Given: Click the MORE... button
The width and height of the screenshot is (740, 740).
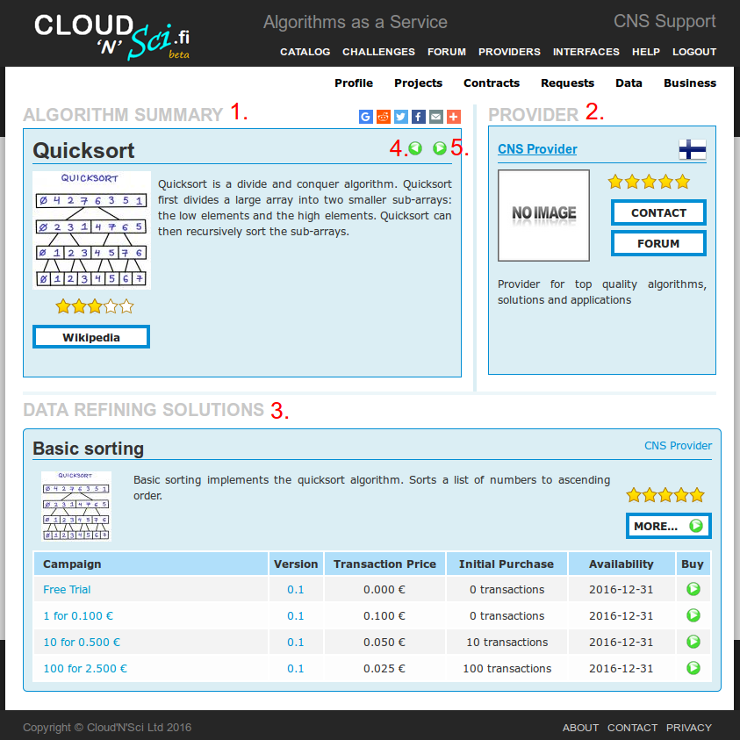Looking at the screenshot, I should (668, 526).
